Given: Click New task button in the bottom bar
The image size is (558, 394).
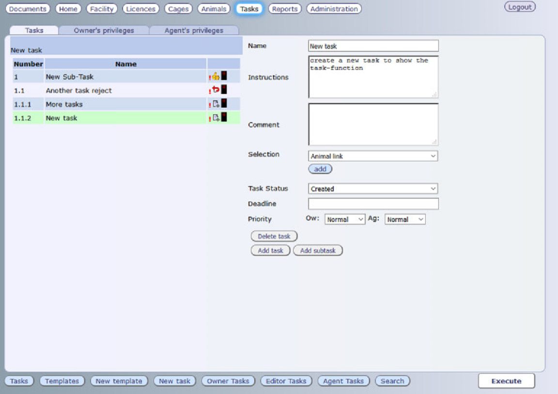Looking at the screenshot, I should pyautogui.click(x=174, y=381).
